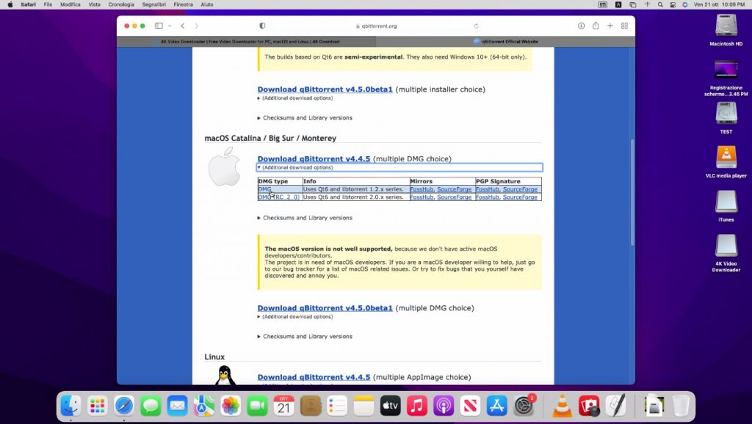
Task: Open the sidebar dropdown chevron in Safari
Action: (x=167, y=26)
